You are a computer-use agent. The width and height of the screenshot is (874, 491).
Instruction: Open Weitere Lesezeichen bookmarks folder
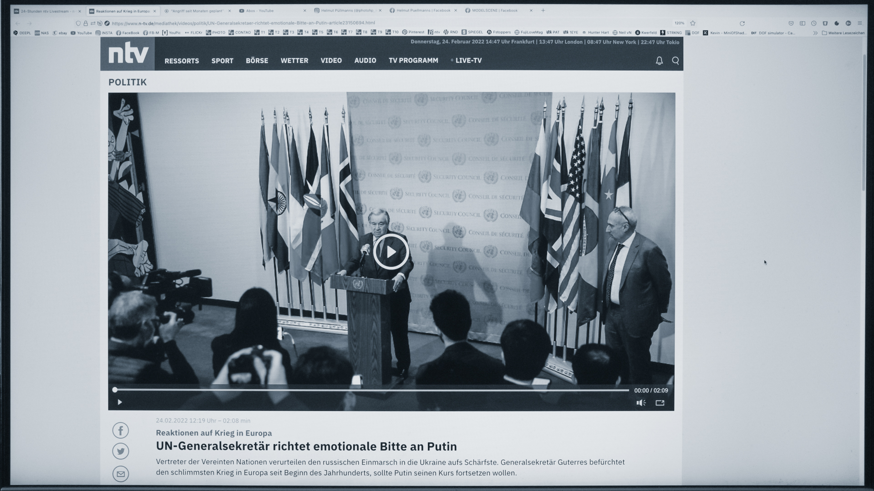(843, 33)
